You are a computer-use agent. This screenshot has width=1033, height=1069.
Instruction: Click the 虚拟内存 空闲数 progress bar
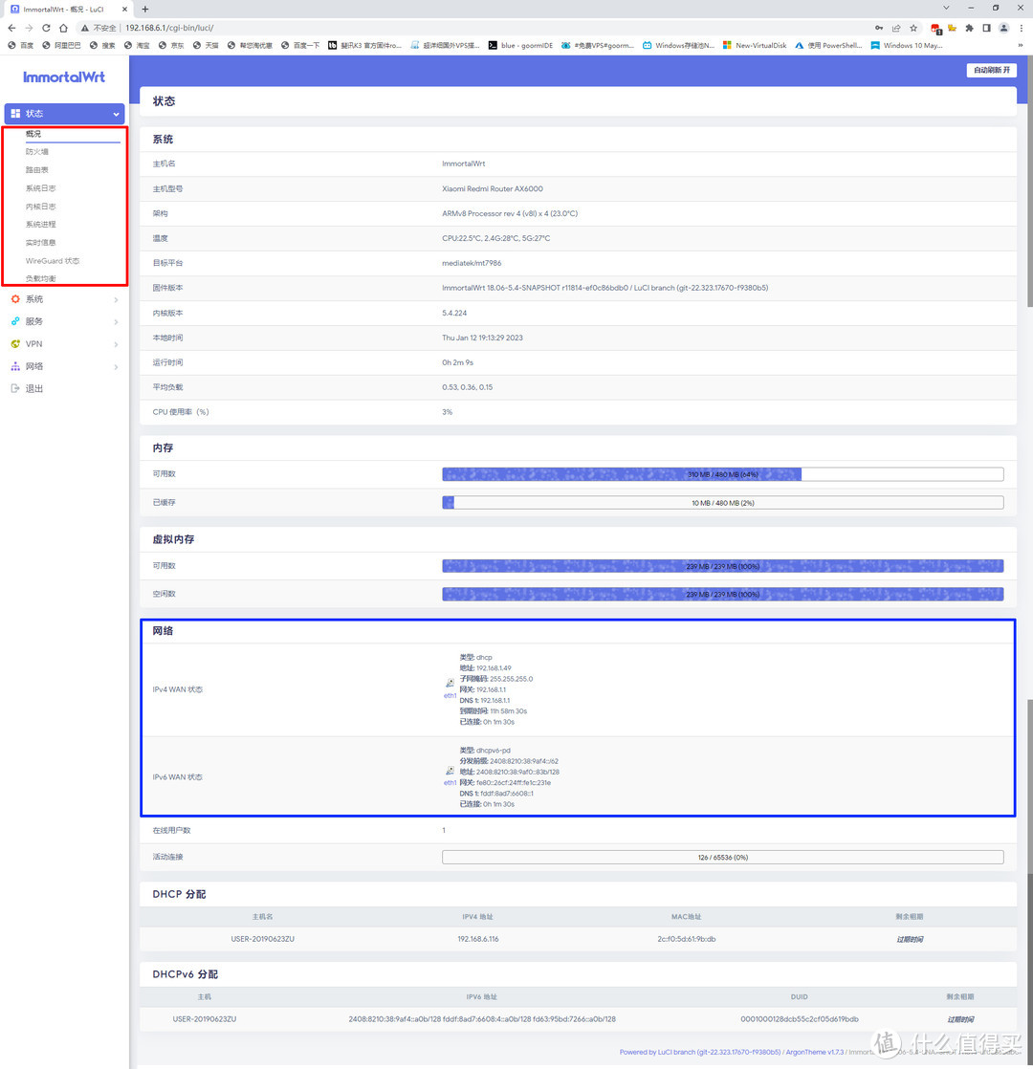tap(723, 595)
